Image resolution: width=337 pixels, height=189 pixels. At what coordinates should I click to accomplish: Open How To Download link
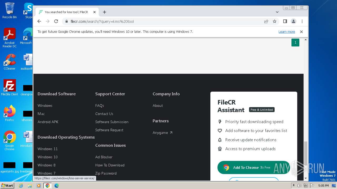click(110, 165)
